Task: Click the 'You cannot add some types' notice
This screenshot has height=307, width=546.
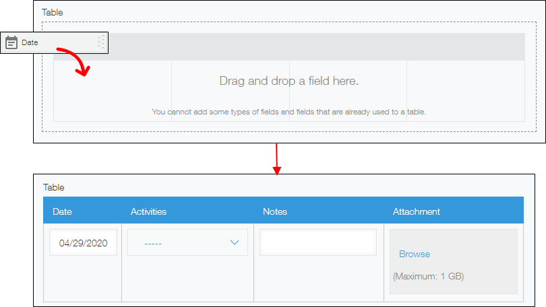Action: click(x=289, y=112)
